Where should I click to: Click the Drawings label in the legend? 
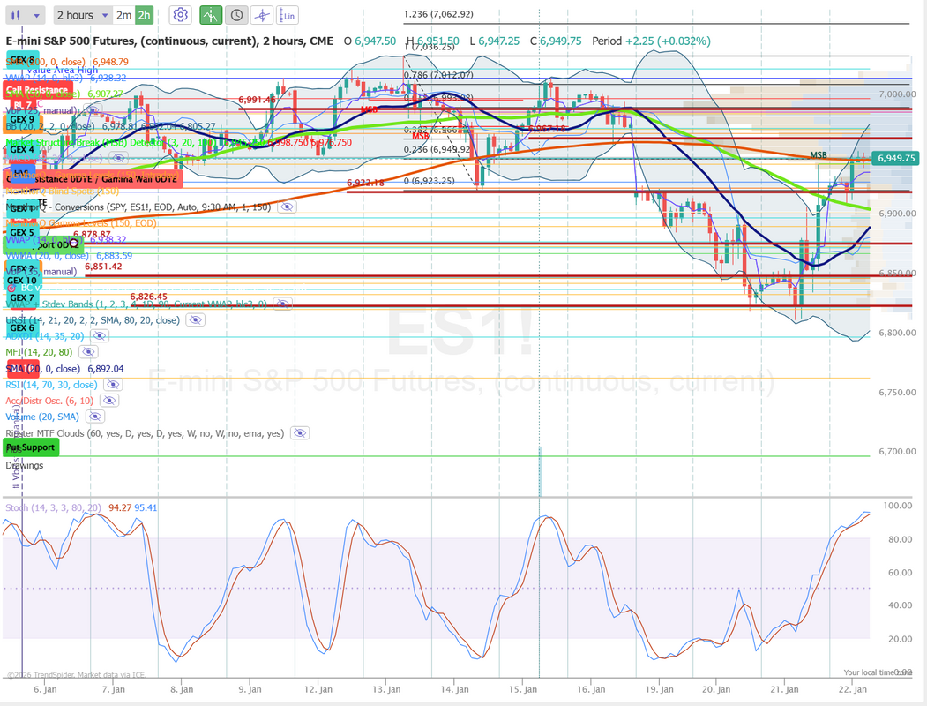tap(24, 465)
